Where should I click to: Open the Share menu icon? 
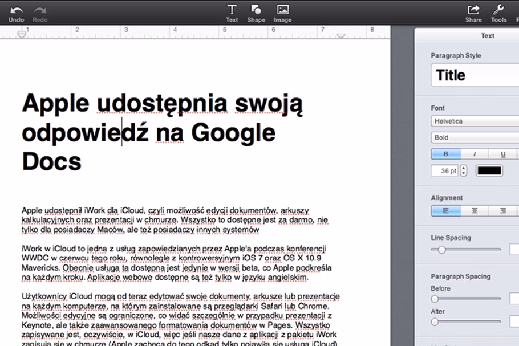(x=473, y=10)
